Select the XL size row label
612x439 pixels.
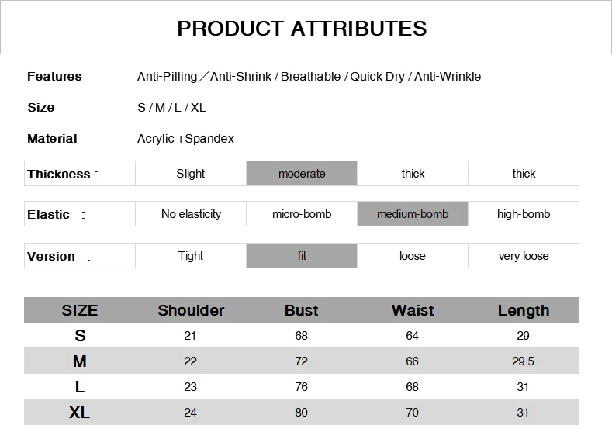(80, 412)
